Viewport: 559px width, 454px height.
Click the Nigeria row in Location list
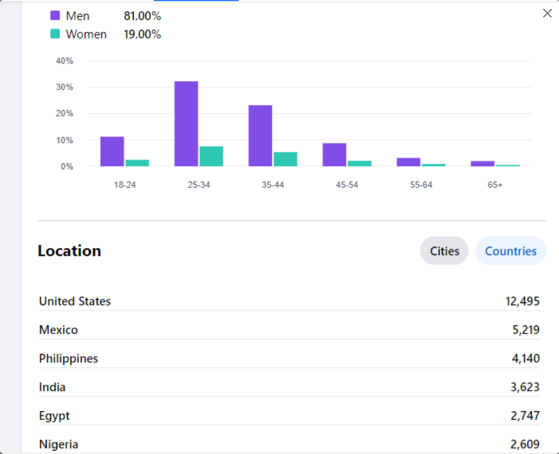(289, 444)
